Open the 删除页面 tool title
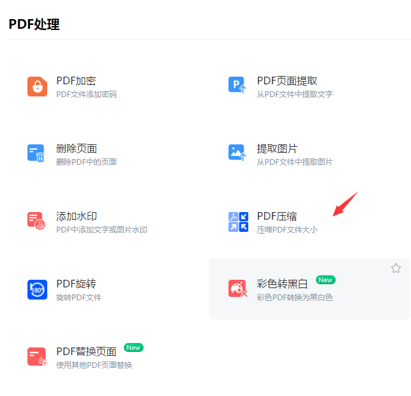The width and height of the screenshot is (411, 396). click(x=77, y=148)
